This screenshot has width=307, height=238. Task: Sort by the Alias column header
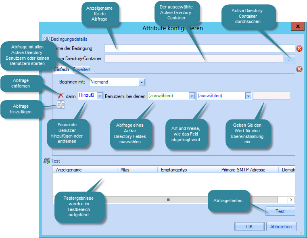coord(137,170)
